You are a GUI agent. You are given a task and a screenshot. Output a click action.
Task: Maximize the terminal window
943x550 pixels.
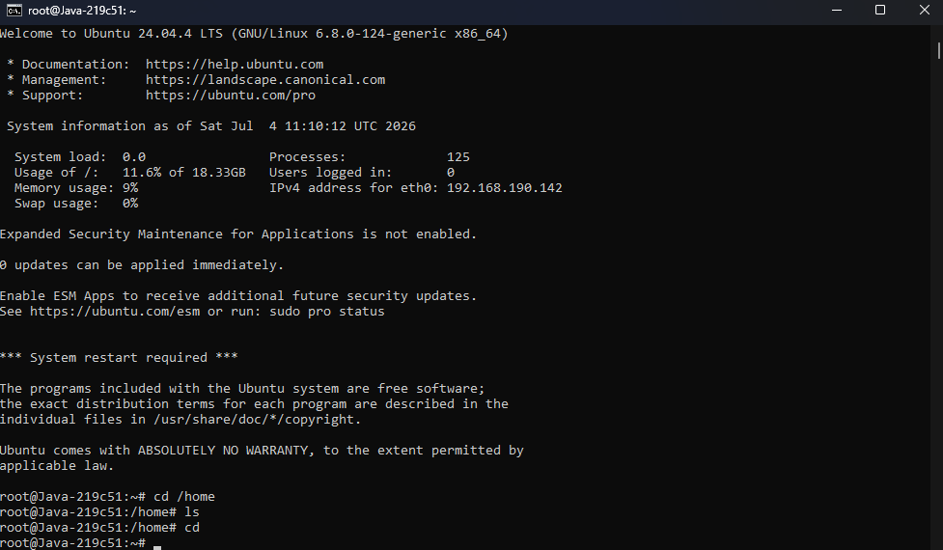pos(880,11)
